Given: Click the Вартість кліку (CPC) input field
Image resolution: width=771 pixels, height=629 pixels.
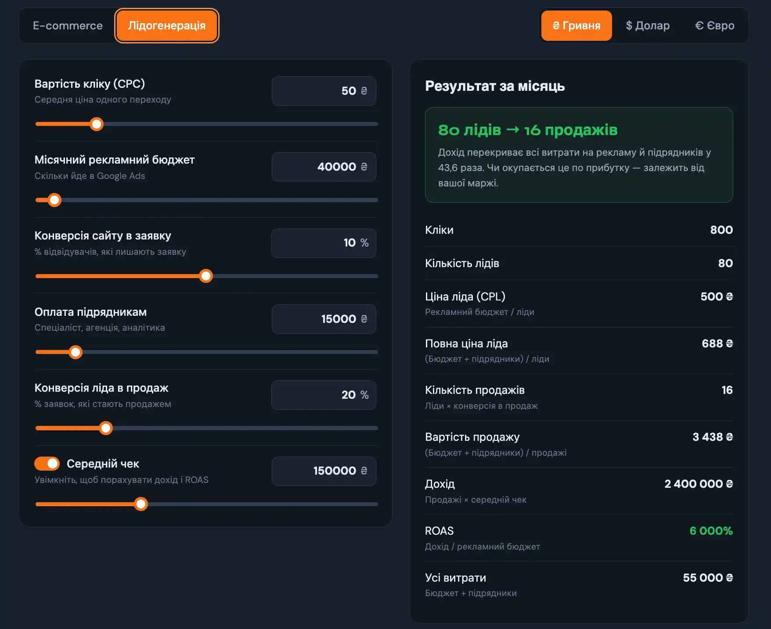Looking at the screenshot, I should coord(324,91).
